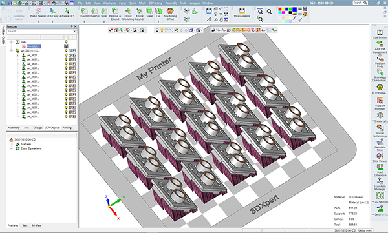388x233 pixels.
Task: Select the Chamfer tool
Action: (94, 13)
